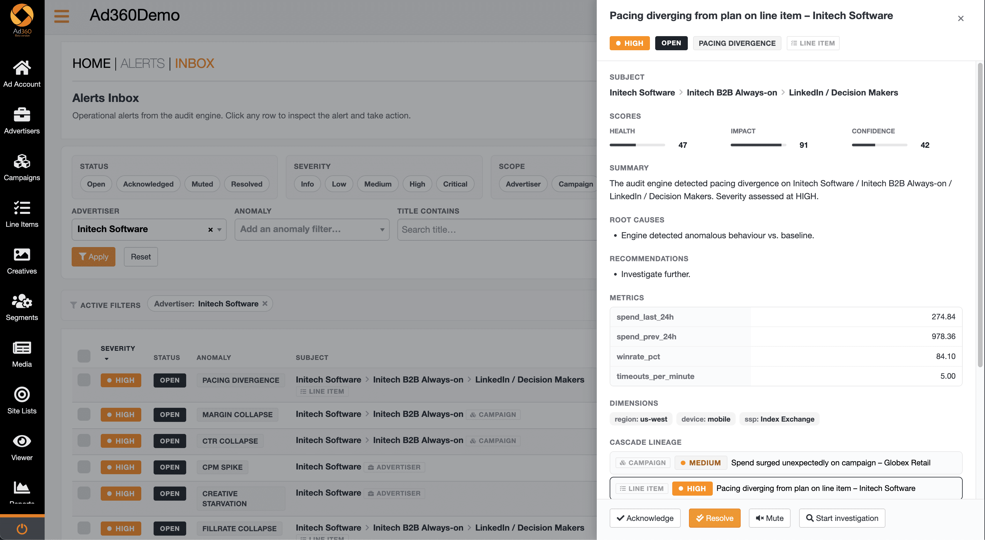This screenshot has height=540, width=985.
Task: Open Initech B2B Always-on in panel subject
Action: pyautogui.click(x=732, y=93)
